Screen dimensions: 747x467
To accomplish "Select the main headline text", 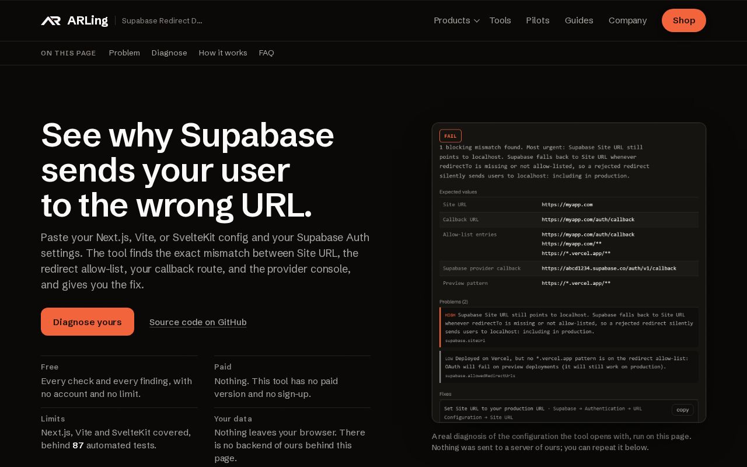I will coord(187,170).
